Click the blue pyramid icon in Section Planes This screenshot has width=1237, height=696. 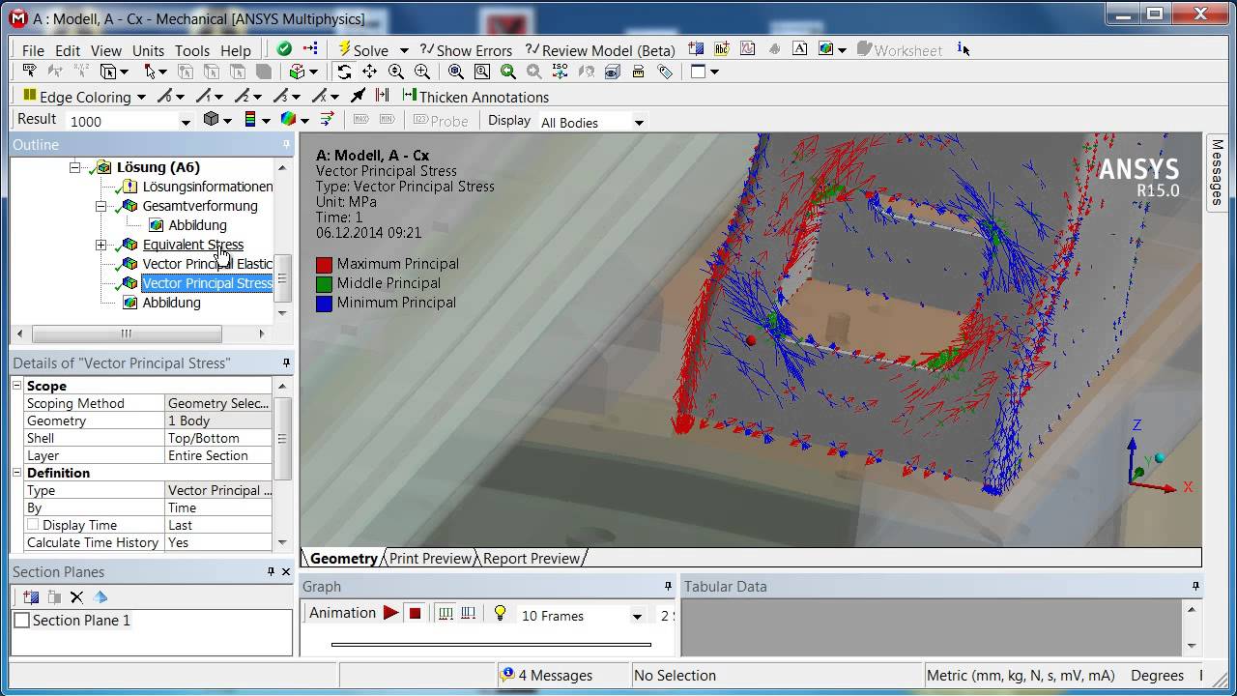point(101,597)
